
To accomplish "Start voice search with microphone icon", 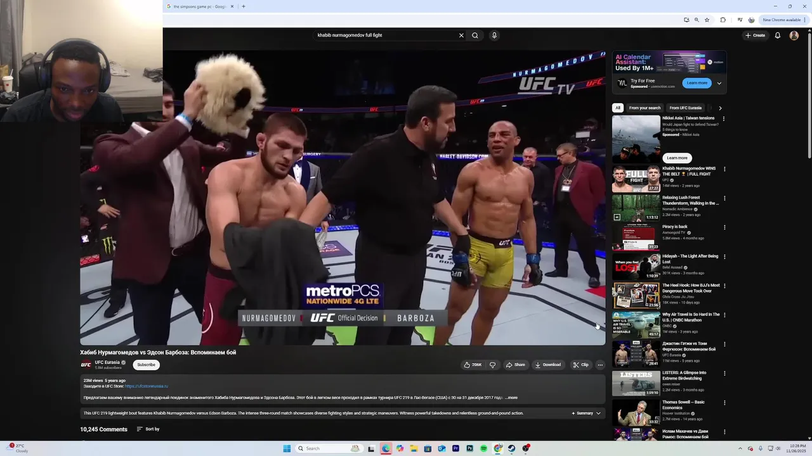I will (494, 35).
